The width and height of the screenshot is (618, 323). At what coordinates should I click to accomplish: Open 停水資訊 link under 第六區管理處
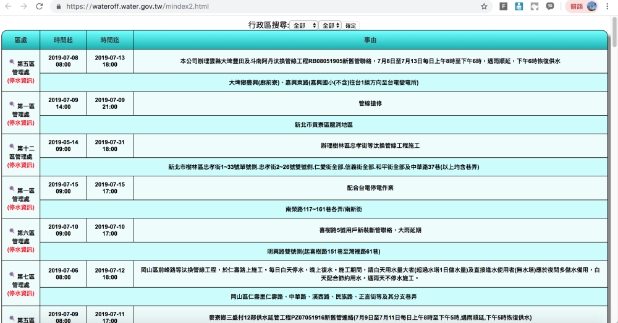coord(20,249)
